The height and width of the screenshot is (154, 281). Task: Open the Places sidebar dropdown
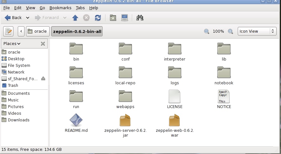12,44
